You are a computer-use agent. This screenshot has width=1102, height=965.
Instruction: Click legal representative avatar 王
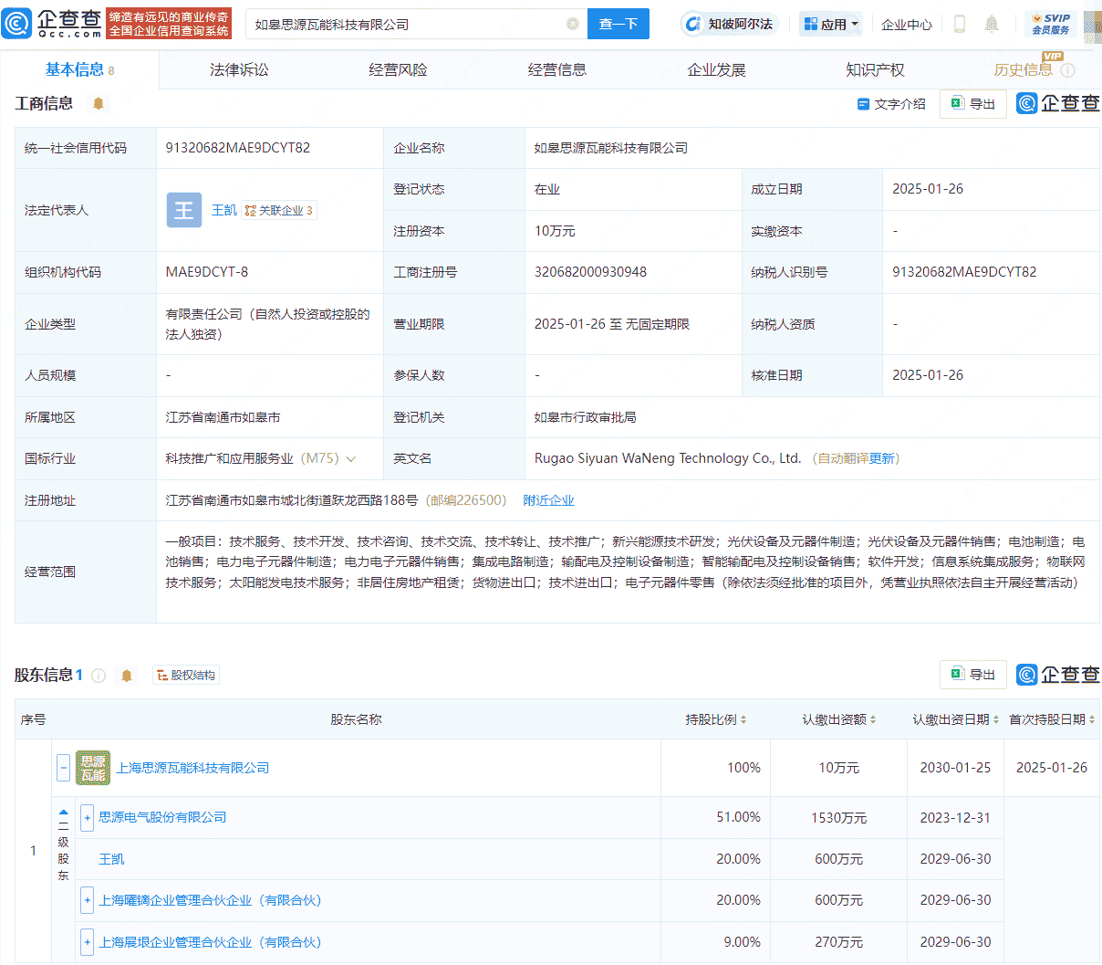click(184, 210)
